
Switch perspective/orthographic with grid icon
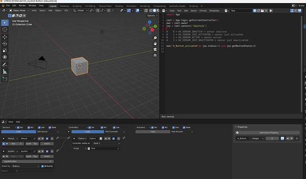point(155,55)
